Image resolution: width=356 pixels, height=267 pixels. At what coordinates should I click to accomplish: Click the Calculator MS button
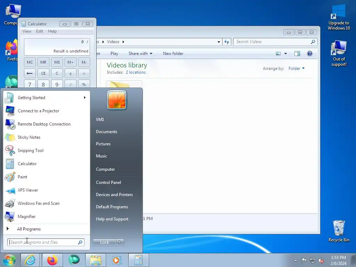pos(57,62)
